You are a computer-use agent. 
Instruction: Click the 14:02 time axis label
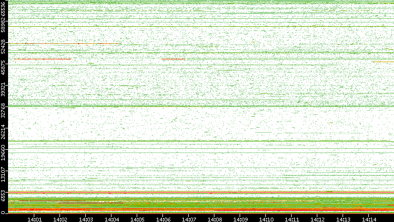coord(60,219)
